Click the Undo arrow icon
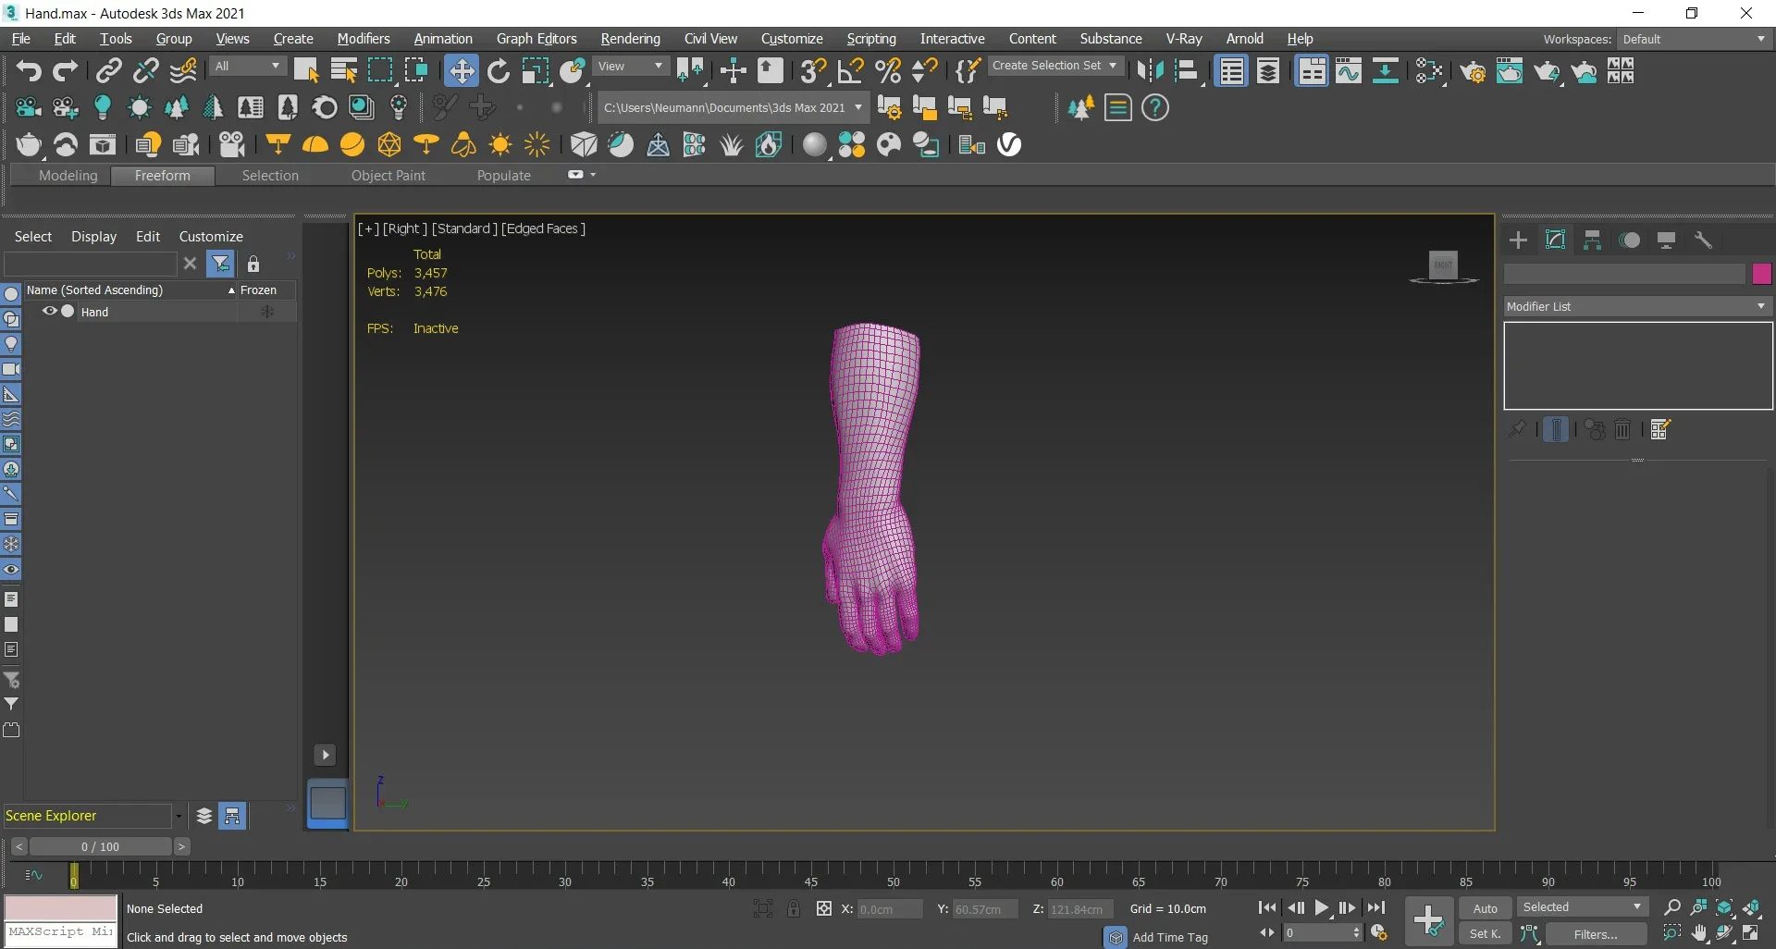Screen dimensions: 1776x949 pos(28,71)
